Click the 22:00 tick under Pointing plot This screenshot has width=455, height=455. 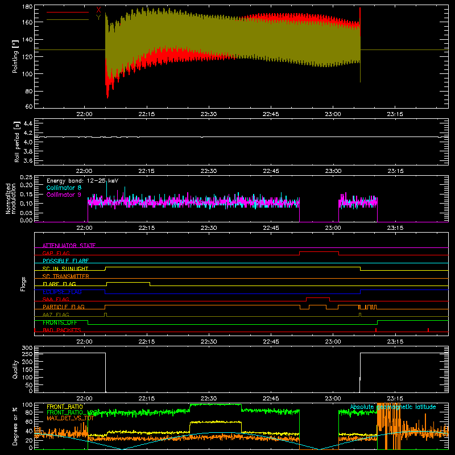84,114
